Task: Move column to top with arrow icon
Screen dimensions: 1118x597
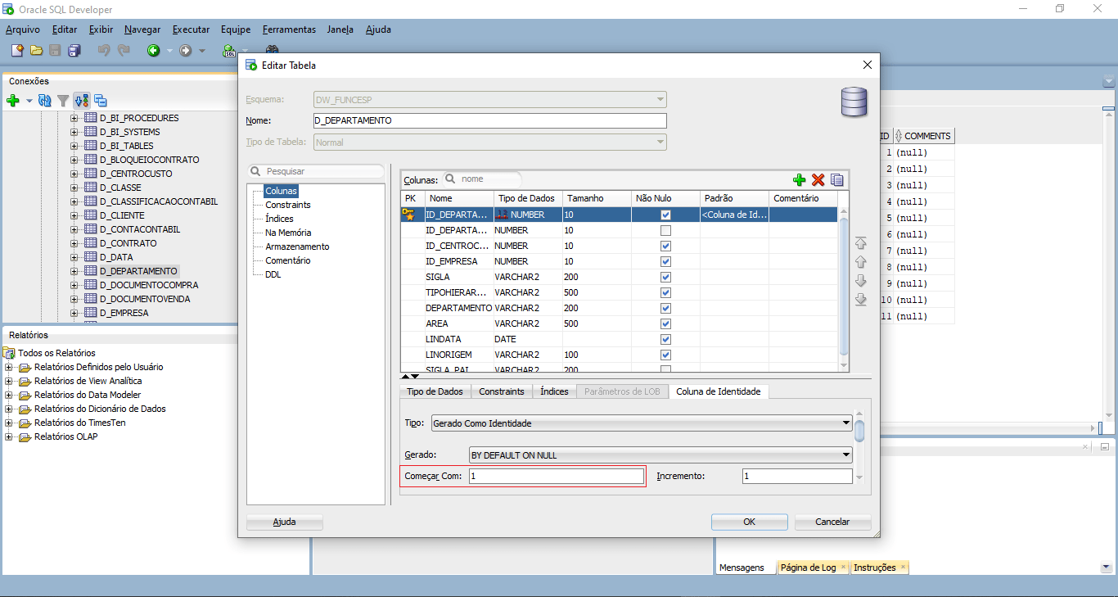Action: click(x=860, y=243)
